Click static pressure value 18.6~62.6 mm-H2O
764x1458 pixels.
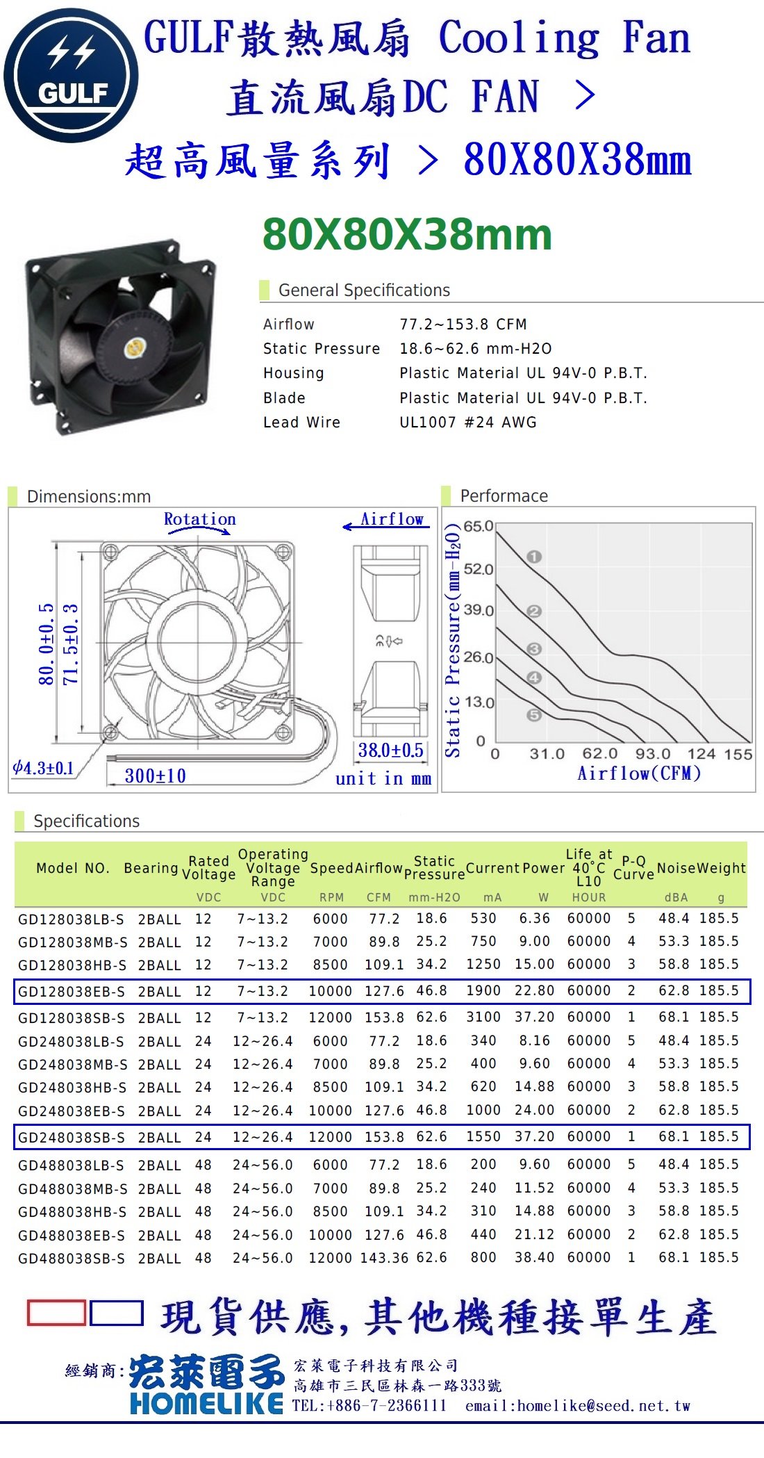pyautogui.click(x=475, y=348)
